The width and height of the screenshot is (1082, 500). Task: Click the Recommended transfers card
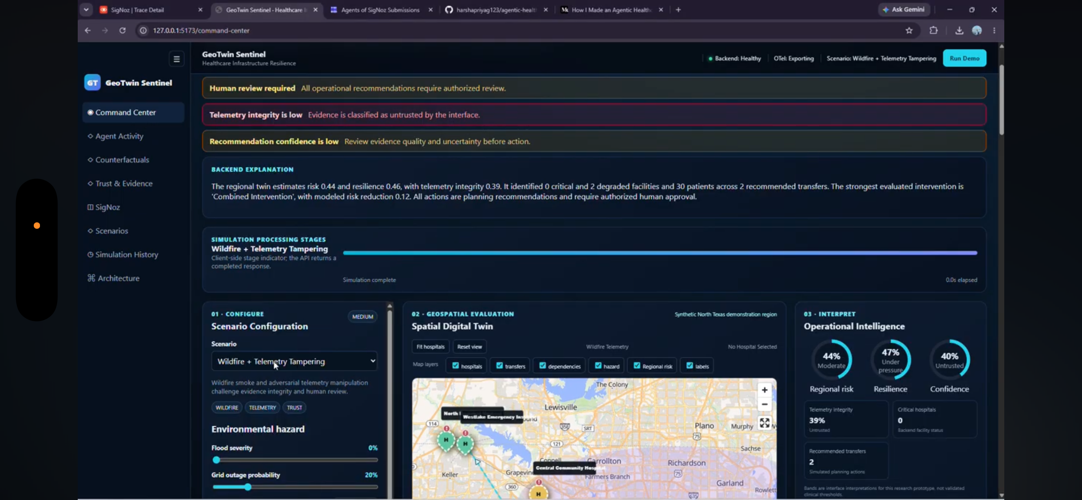click(846, 461)
